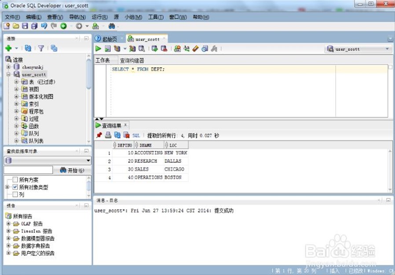The image size is (395, 275).
Task: Open the 编辑(E) menu
Action: tap(34, 17)
